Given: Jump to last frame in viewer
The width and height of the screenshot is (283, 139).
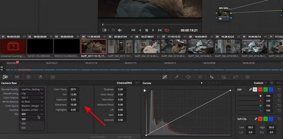Looking at the screenshot, I should (160, 30).
